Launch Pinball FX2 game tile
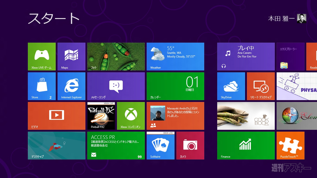The image size is (317, 178). pyautogui.click(x=101, y=116)
